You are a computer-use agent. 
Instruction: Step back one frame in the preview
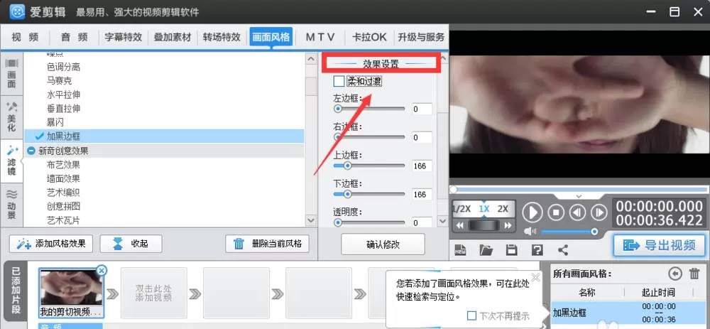577,212
